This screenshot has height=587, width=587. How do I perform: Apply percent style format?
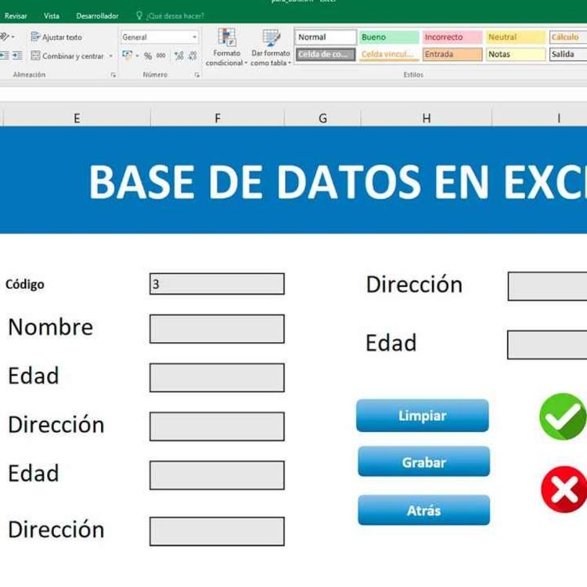tap(148, 56)
